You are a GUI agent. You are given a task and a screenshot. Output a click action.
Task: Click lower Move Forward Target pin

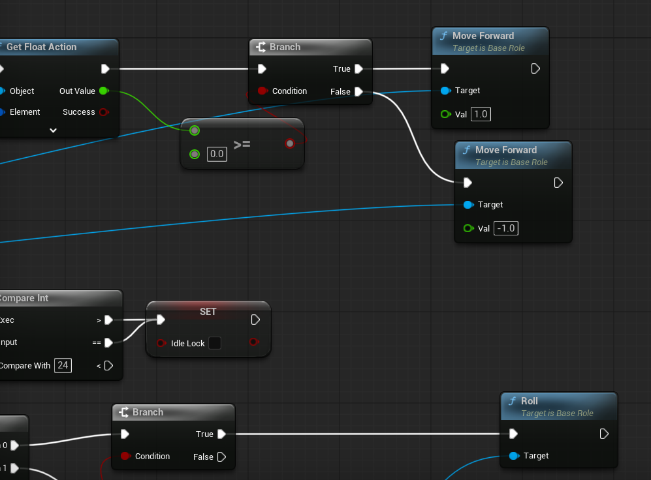click(468, 205)
